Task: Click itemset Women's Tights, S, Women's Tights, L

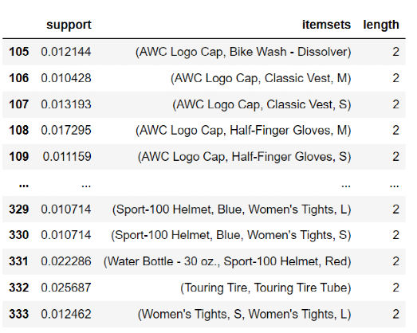Action: click(x=245, y=314)
